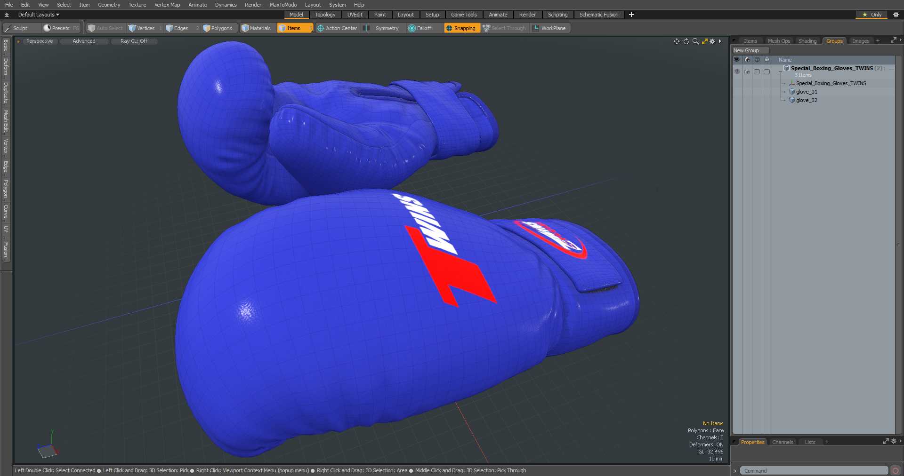Expand the viewport options arrow
Screen dimensions: 904x476
click(720, 41)
